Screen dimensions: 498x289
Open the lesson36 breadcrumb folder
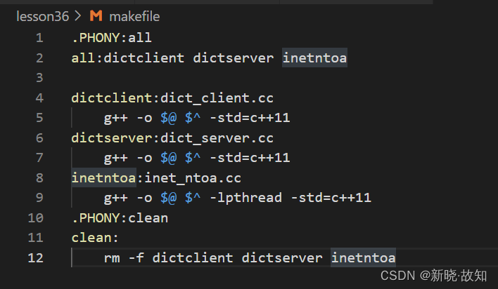[42, 15]
